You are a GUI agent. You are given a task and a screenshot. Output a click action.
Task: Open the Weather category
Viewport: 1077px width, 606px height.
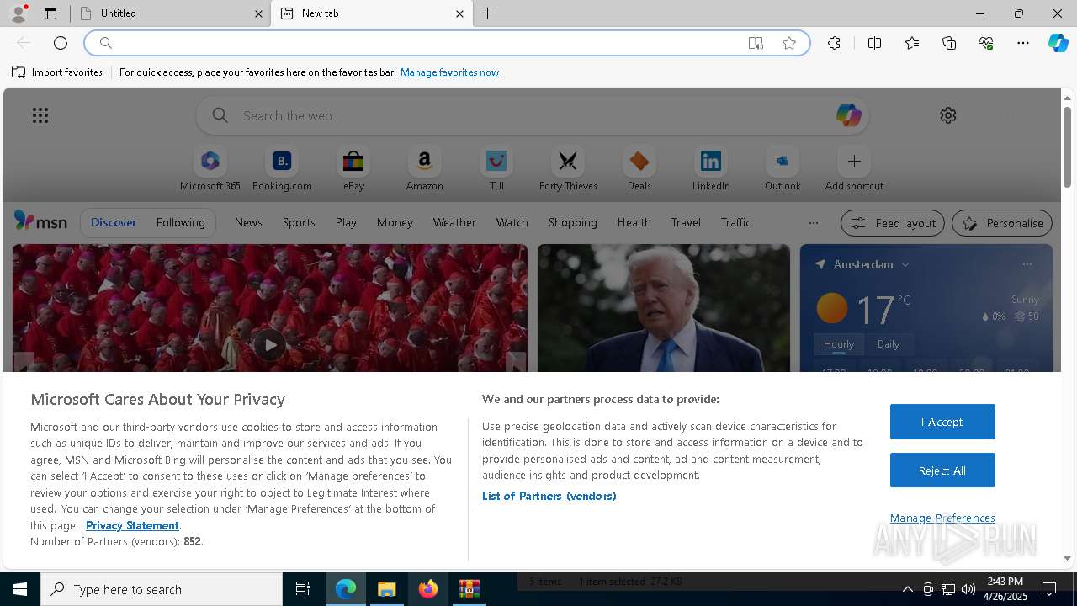454,222
